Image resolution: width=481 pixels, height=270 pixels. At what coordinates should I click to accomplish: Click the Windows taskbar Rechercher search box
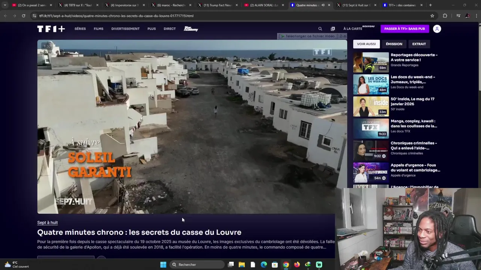pos(197,265)
